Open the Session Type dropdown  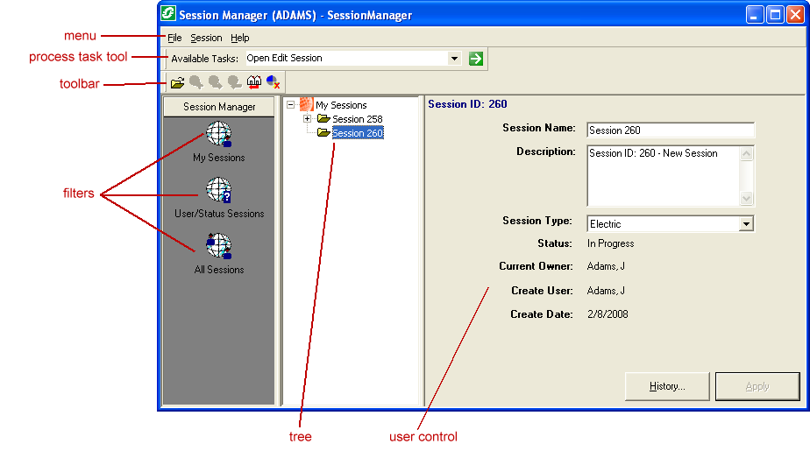(x=746, y=224)
